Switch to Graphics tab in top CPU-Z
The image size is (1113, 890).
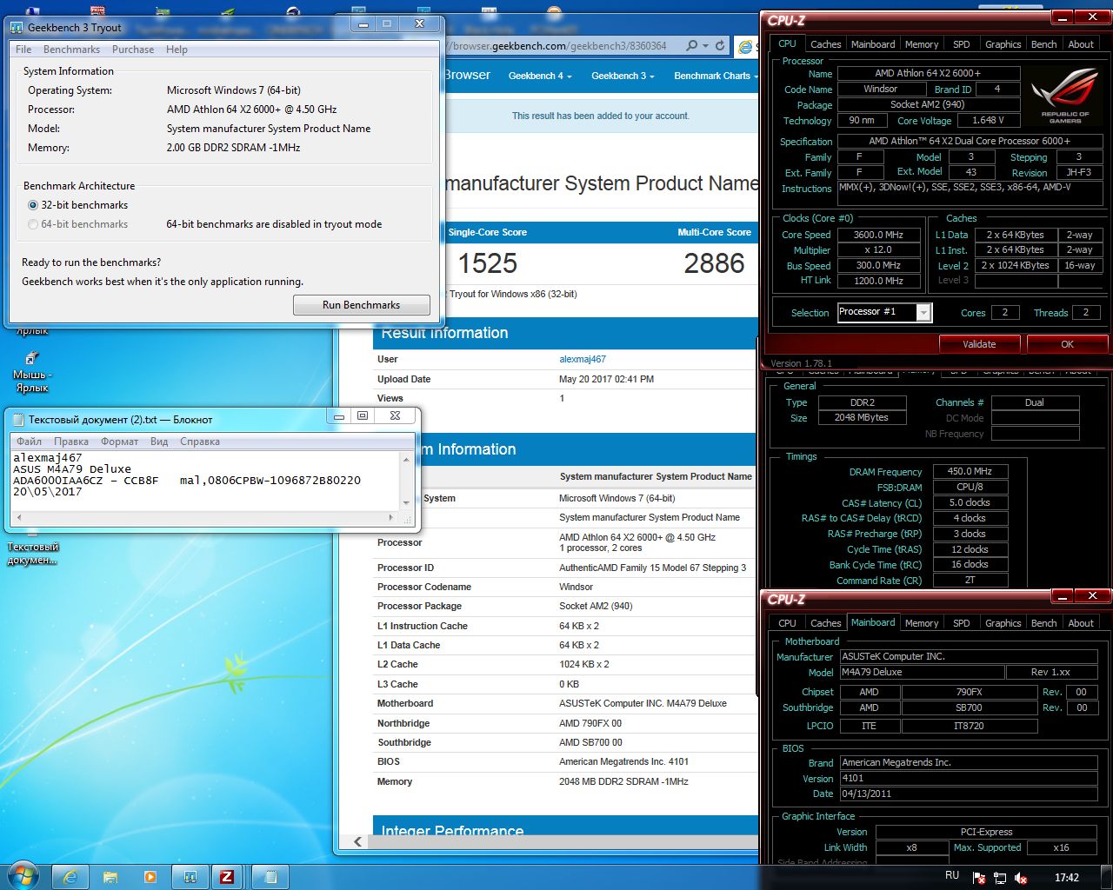pyautogui.click(x=1003, y=44)
